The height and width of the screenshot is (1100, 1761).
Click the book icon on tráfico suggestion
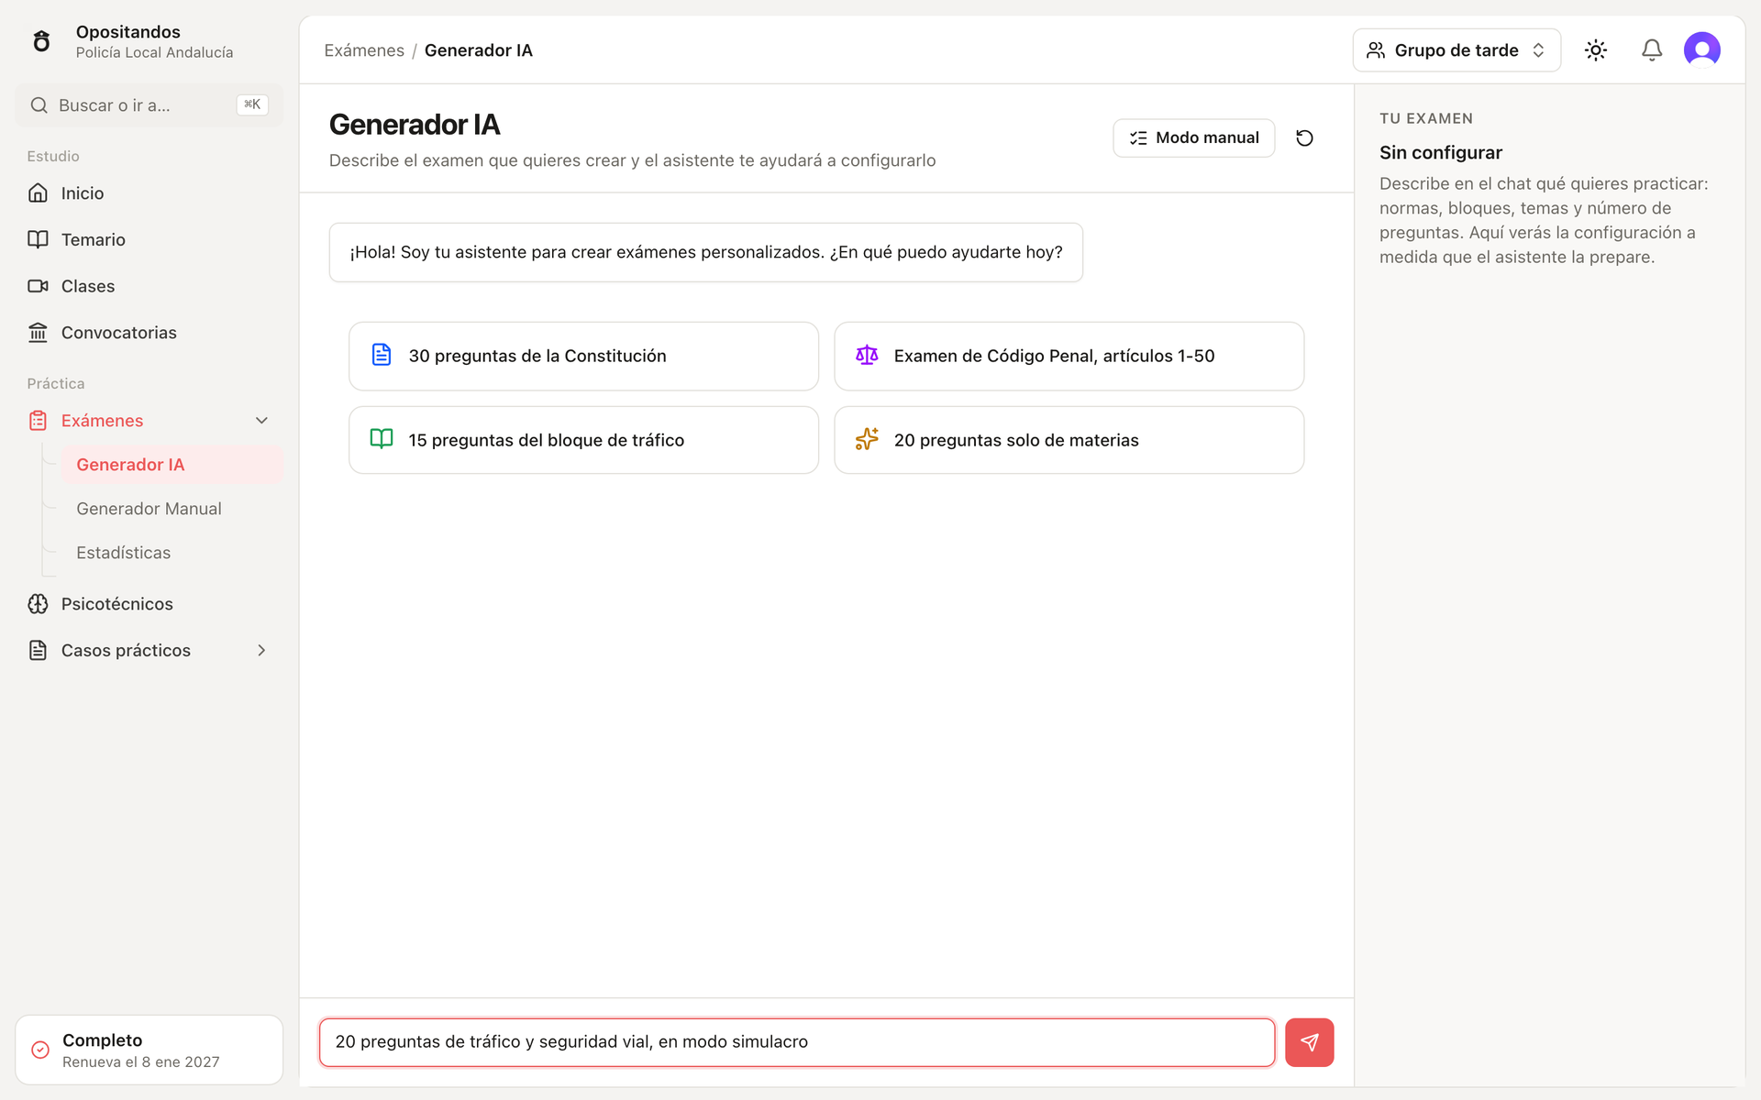tap(382, 439)
